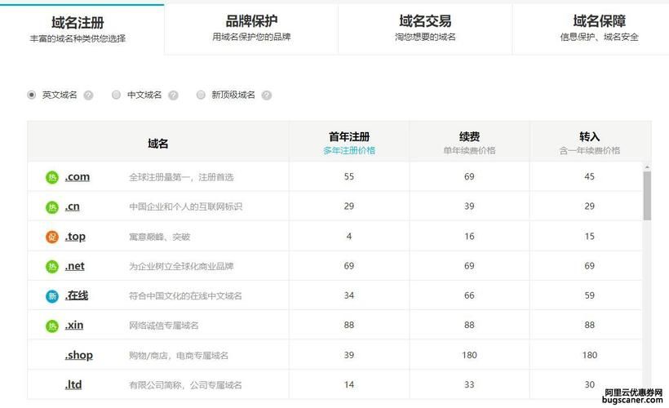Select the 新顶级域名 radio button
Image resolution: width=669 pixels, height=408 pixels.
click(x=201, y=95)
